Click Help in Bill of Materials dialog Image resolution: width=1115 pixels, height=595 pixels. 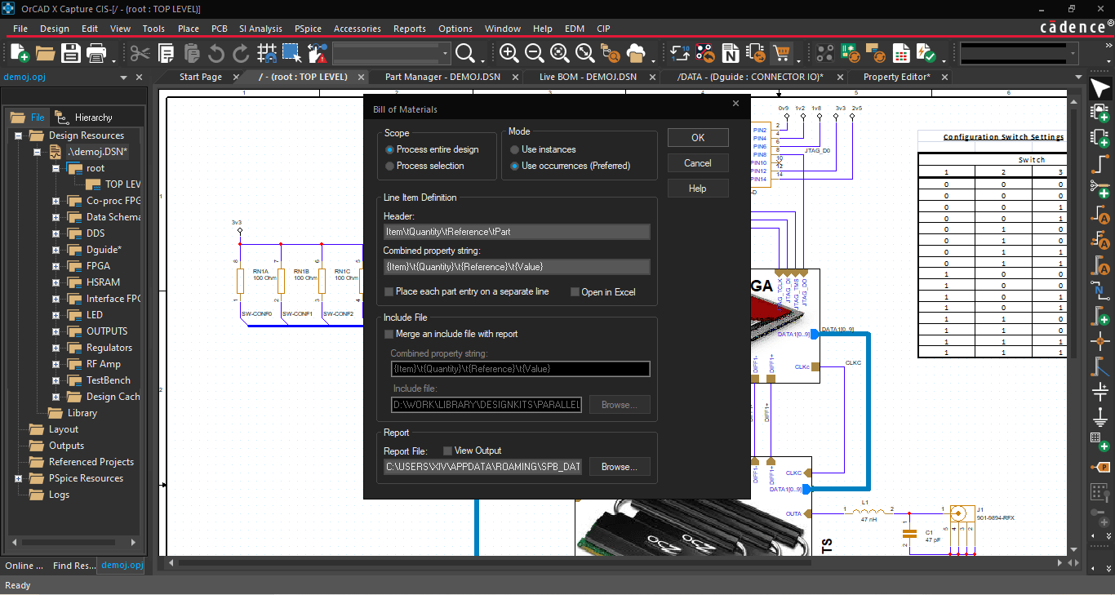coord(698,189)
